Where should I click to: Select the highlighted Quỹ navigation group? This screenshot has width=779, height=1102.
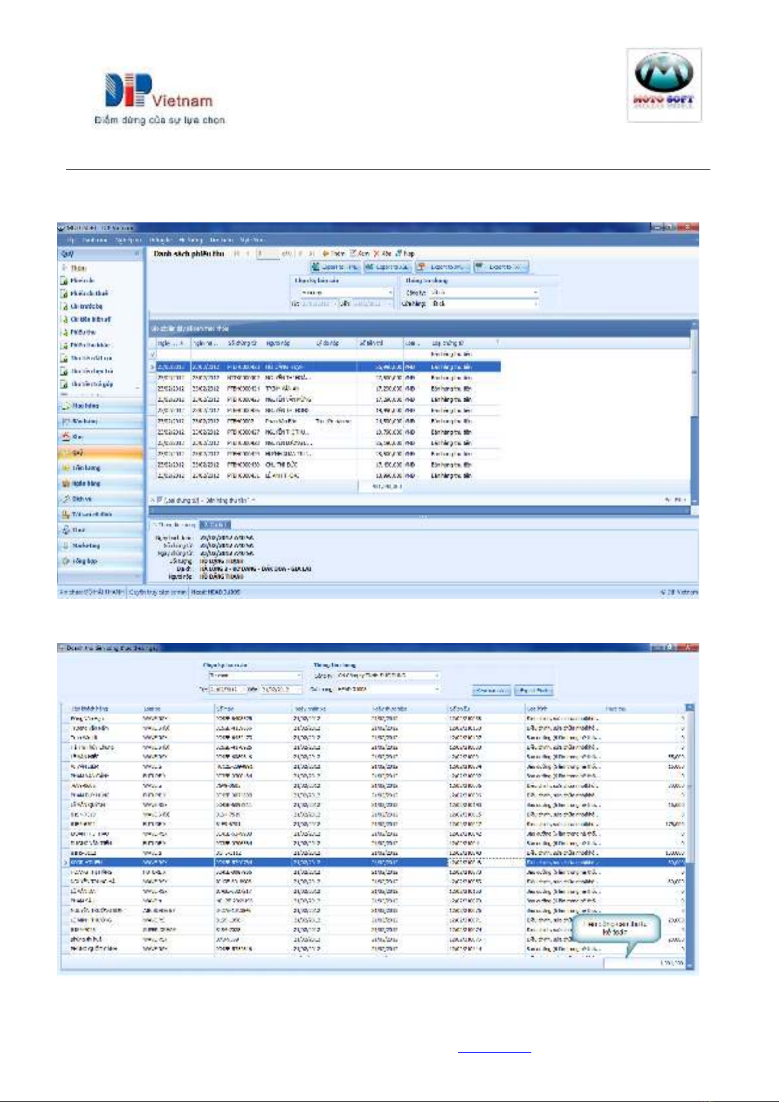click(x=100, y=453)
